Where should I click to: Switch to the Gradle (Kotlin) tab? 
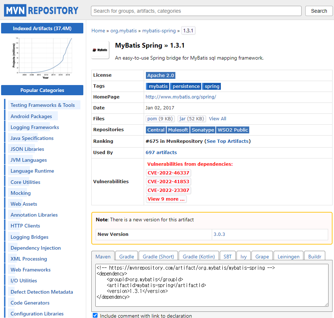[x=199, y=256]
